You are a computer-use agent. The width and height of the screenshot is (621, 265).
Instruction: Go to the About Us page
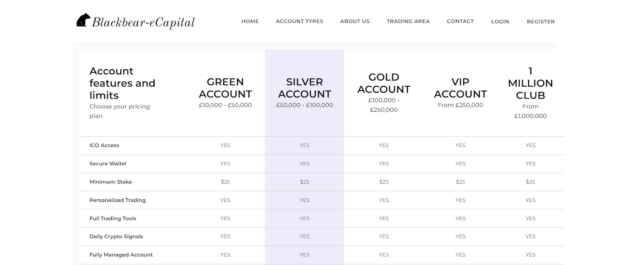click(355, 21)
